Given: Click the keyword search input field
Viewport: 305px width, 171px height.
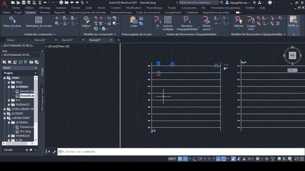Looking at the screenshot, I should (x=198, y=2).
